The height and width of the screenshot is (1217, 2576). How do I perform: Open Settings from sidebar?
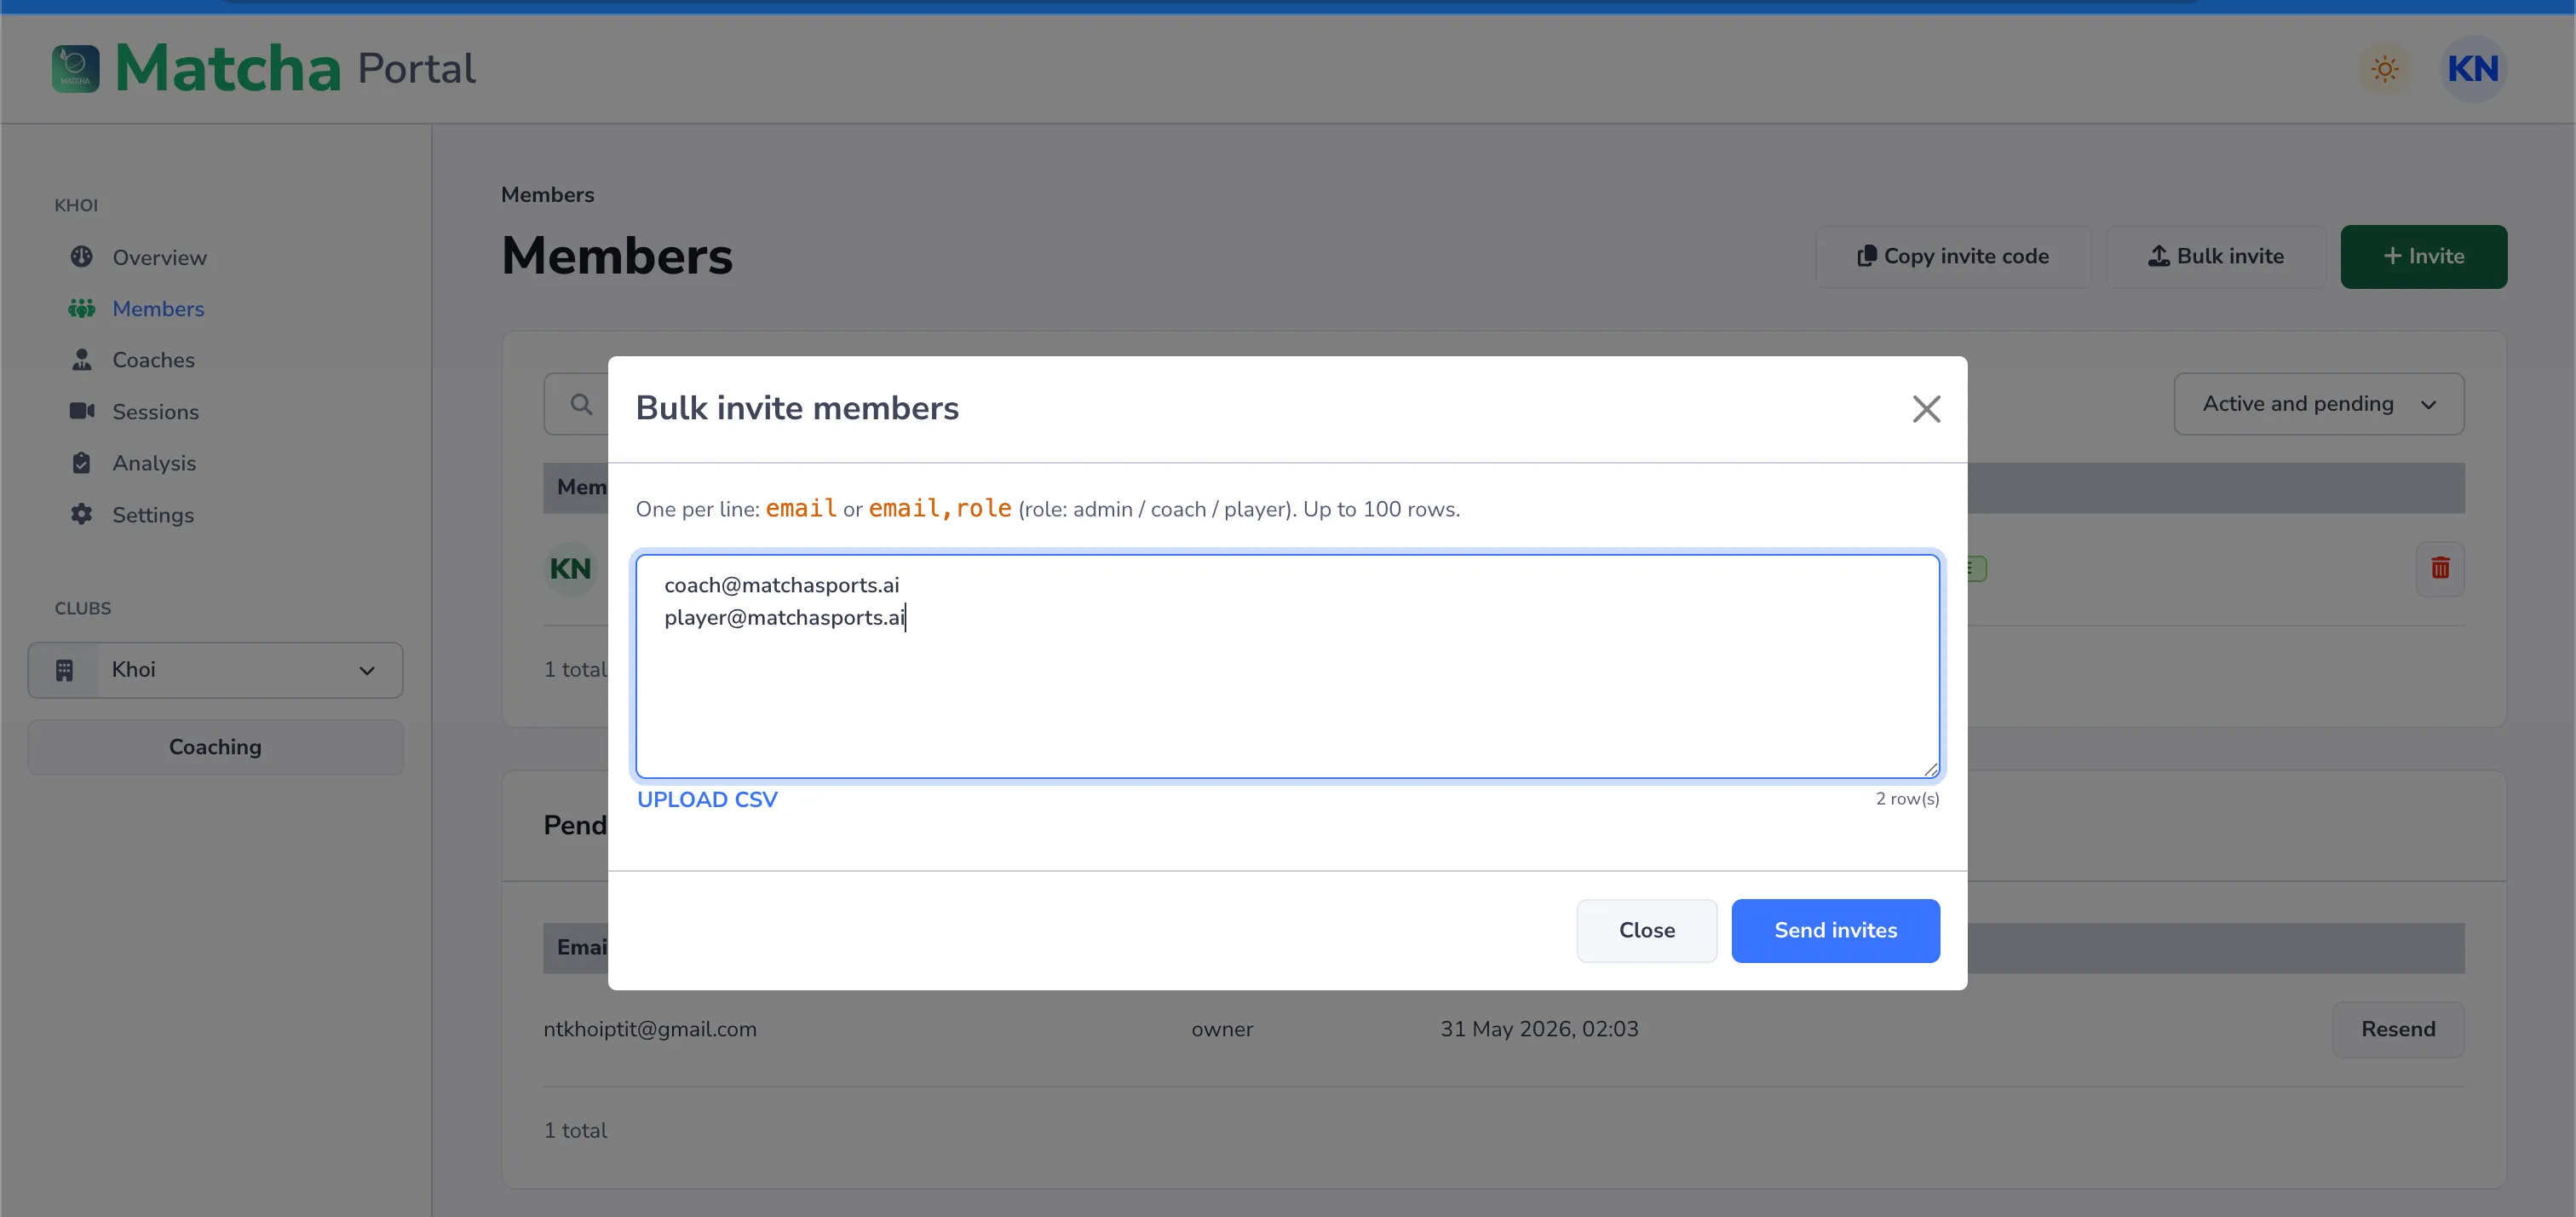click(153, 515)
